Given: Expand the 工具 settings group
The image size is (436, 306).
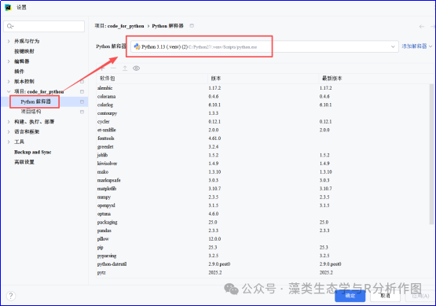Looking at the screenshot, I should click(9, 142).
